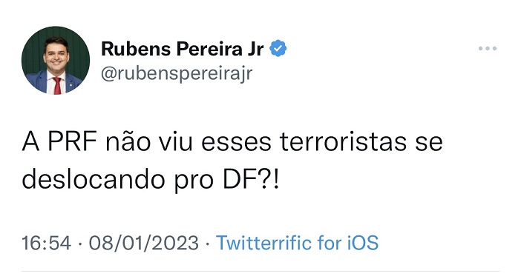Click the blue verified checkmark badge
Viewport: 521px width, 279px height.
(x=278, y=48)
